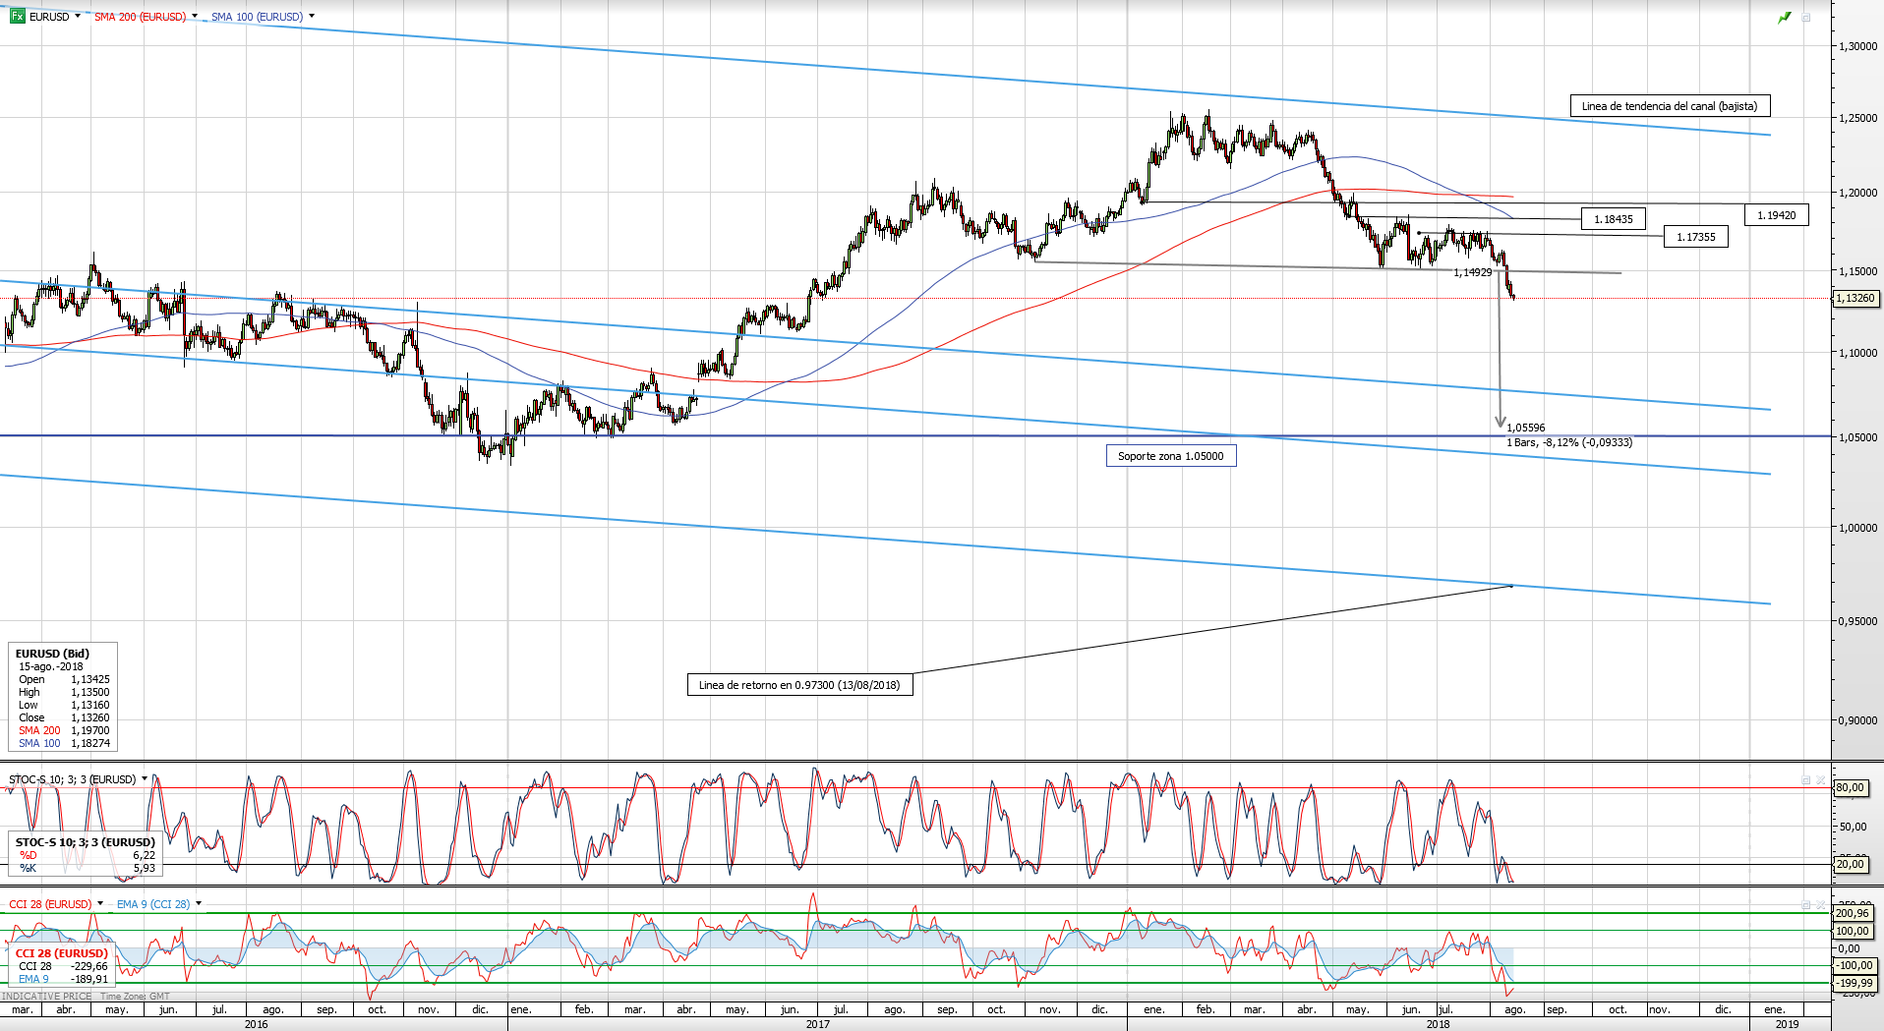The width and height of the screenshot is (1884, 1031).
Task: Click the 0,90000 price axis label
Action: pyautogui.click(x=1857, y=720)
